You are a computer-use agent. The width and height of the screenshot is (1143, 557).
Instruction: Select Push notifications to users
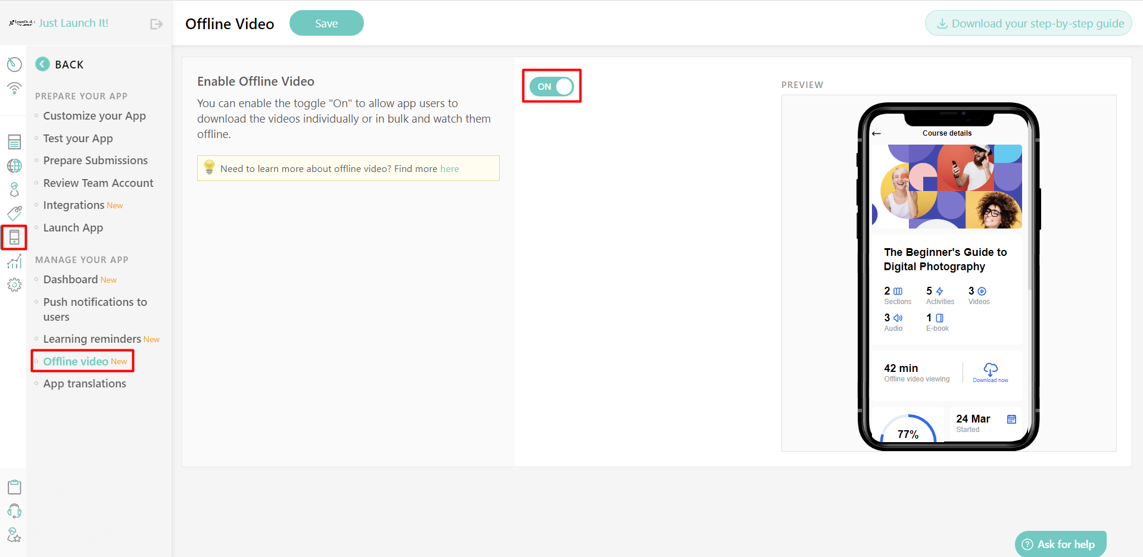(x=95, y=309)
